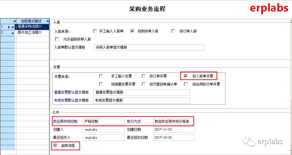Click the pin icon beside 流程模式描述 header
The height and width of the screenshot is (155, 292).
48,21
